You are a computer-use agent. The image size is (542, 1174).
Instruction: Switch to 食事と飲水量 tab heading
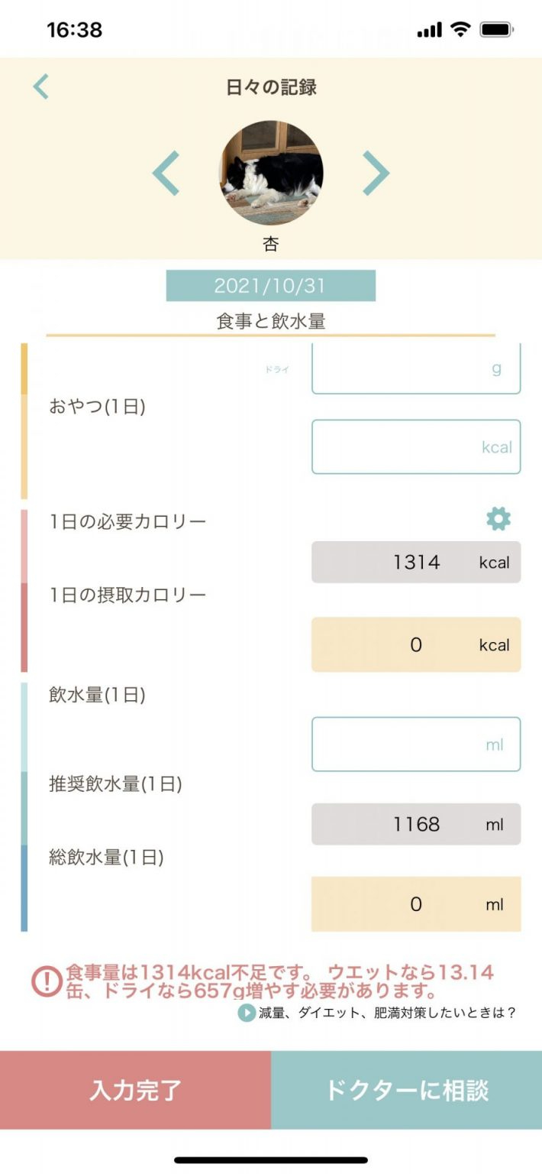271,322
